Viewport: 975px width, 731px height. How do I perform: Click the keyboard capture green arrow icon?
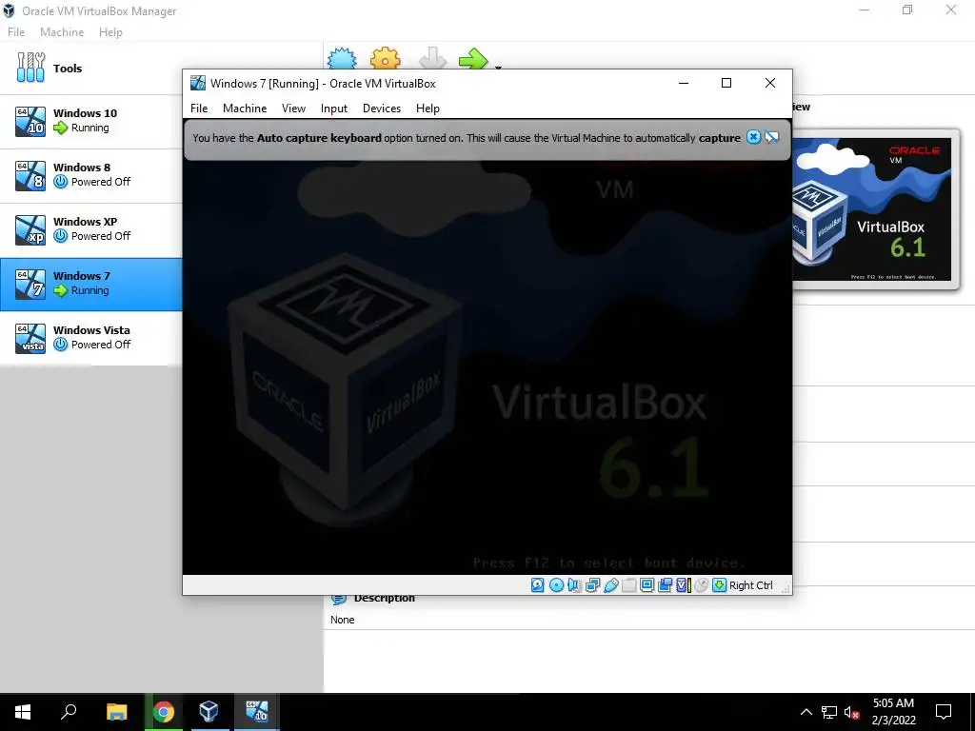[x=719, y=585]
